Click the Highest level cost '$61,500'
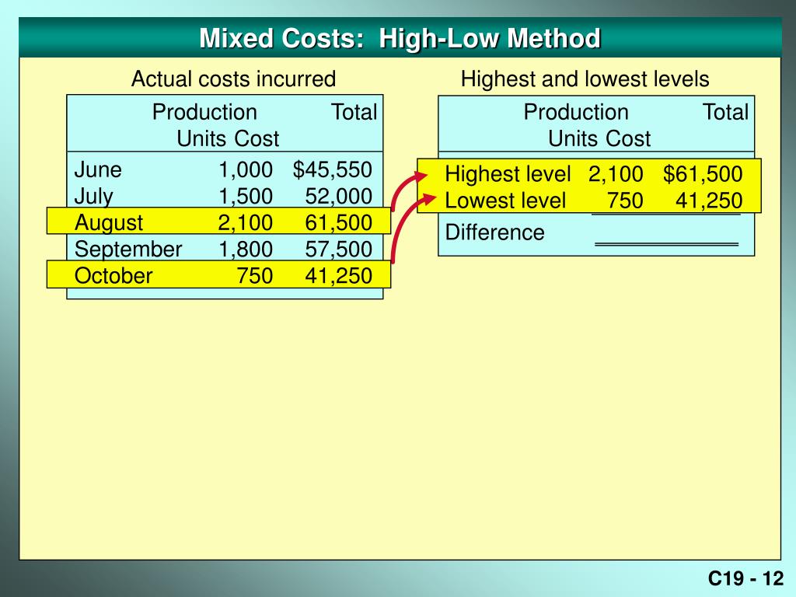The width and height of the screenshot is (796, 597). (x=703, y=174)
